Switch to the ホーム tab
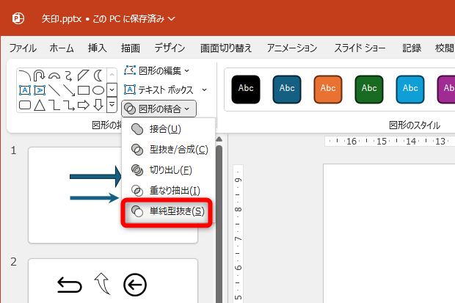 tap(62, 48)
